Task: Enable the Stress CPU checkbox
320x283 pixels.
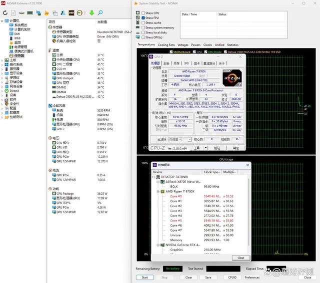Action: click(143, 13)
